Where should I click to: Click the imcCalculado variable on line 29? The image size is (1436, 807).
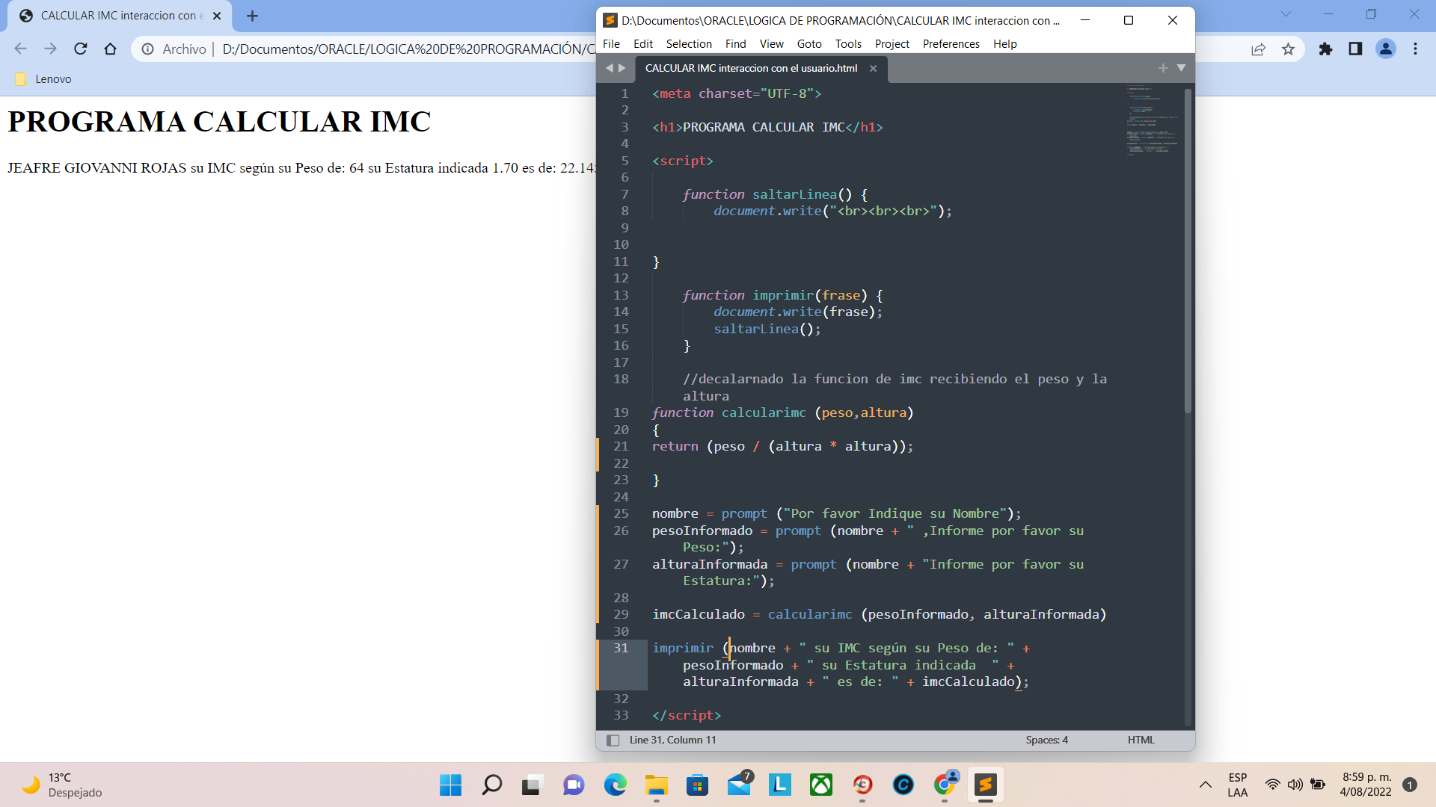[698, 614]
